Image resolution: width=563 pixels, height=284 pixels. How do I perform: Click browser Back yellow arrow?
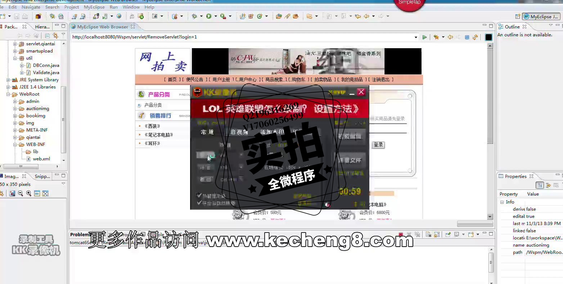coord(450,37)
